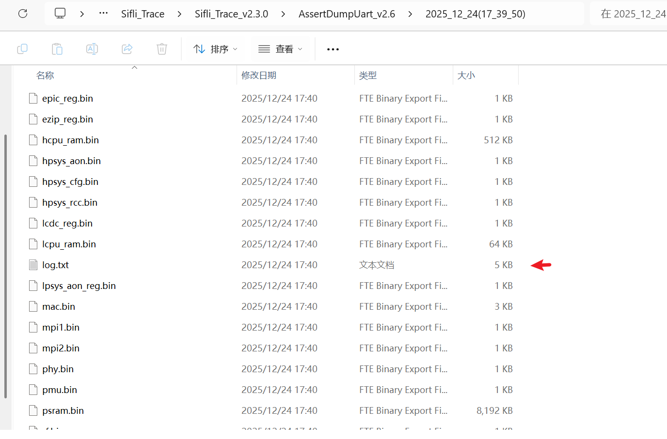Click the search box in 2025_12_24 folder
Viewport: 667px width, 439px height.
point(632,14)
